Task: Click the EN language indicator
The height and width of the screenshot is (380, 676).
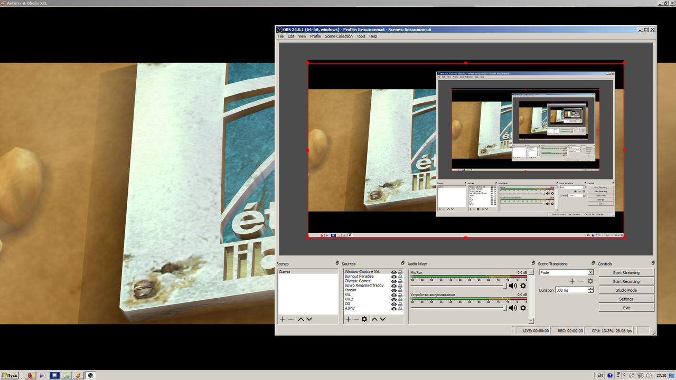Action: [600, 375]
